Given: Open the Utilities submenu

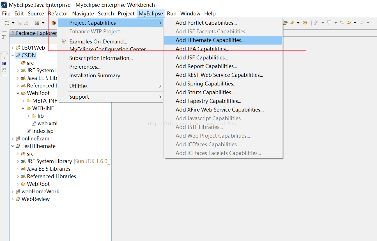Looking at the screenshot, I should 111,86.
